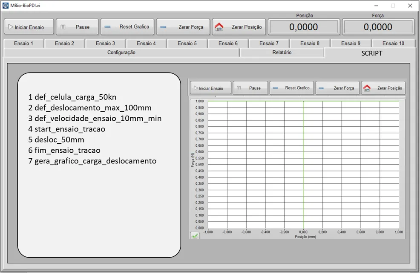This screenshot has width=420, height=273.
Task: Click the Força value display field
Action: [x=378, y=27]
